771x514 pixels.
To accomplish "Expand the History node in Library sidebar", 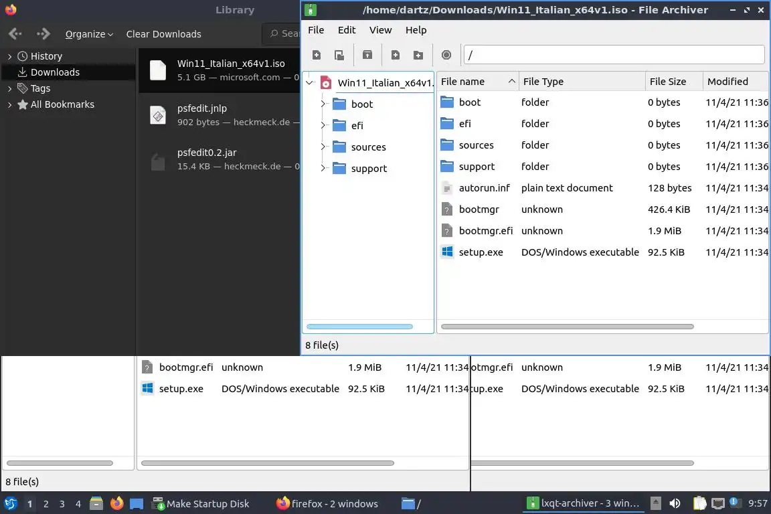I will pos(9,56).
